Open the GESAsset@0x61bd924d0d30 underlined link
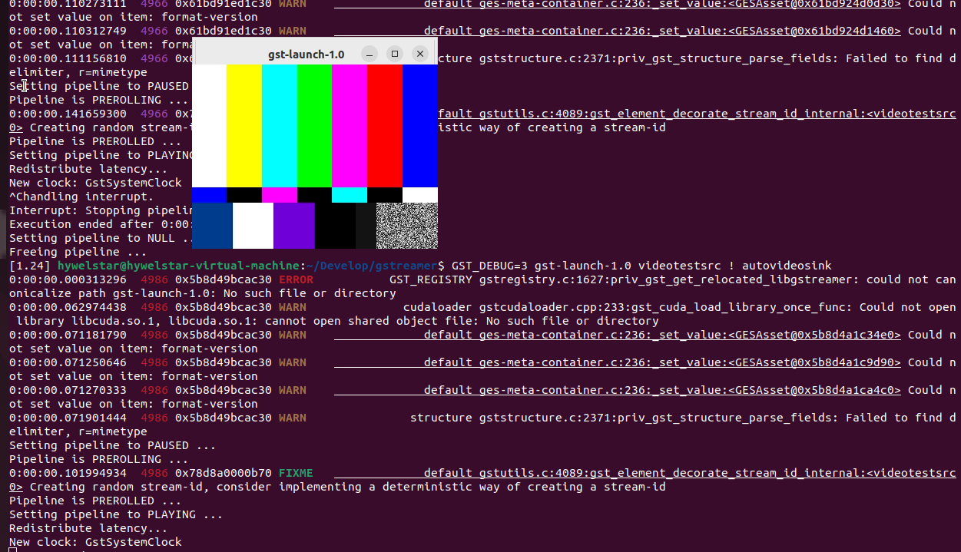Image resolution: width=961 pixels, height=552 pixels. point(814,4)
